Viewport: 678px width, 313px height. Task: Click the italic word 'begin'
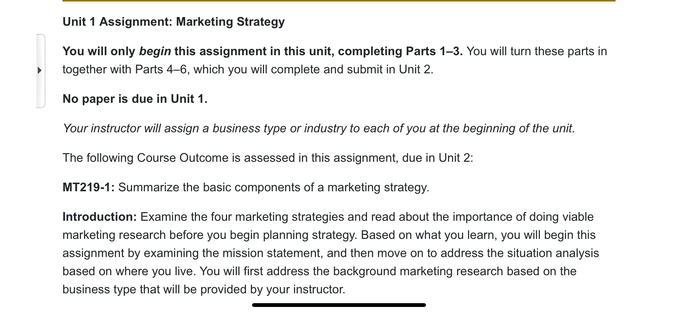pyautogui.click(x=155, y=51)
